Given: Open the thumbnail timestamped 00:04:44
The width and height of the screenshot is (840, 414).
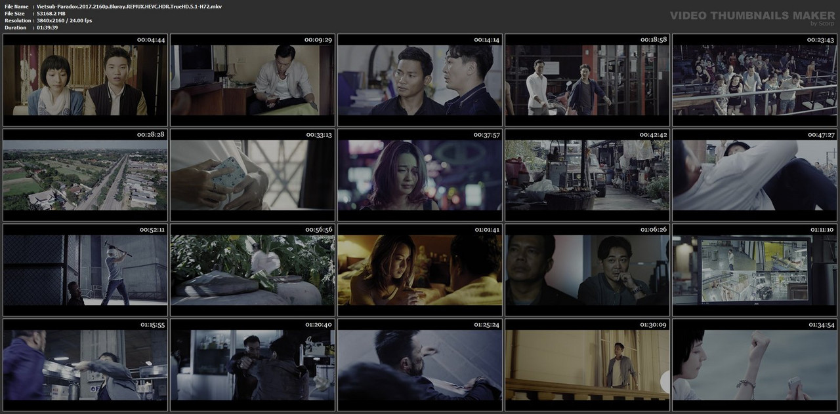Looking at the screenshot, I should tap(85, 80).
